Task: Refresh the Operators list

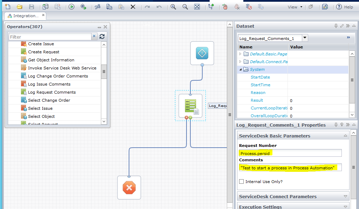Action: (x=102, y=36)
